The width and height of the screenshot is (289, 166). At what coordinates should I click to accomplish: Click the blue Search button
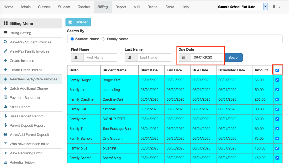234,57
